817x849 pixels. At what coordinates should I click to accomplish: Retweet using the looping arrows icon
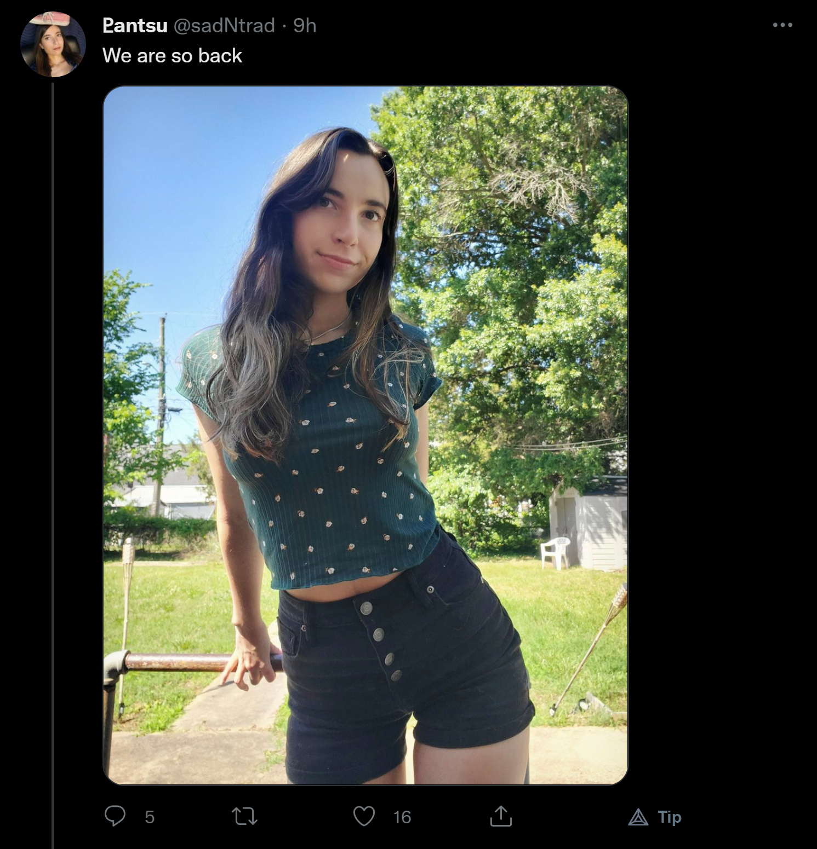pyautogui.click(x=245, y=817)
